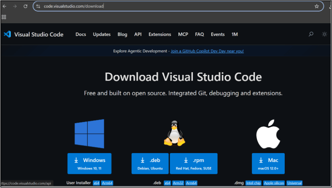The height and width of the screenshot is (188, 332).
Task: Reload the page with the refresh icon
Action: coord(25,6)
